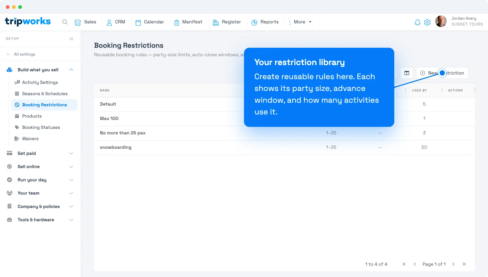Click the Products box icon
Image resolution: width=488 pixels, height=277 pixels.
(17, 116)
